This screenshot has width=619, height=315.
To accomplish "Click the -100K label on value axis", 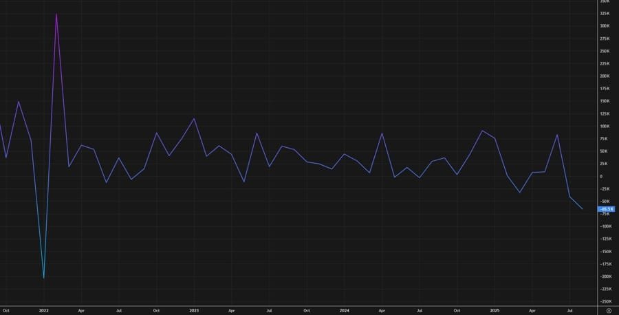I will [x=605, y=226].
